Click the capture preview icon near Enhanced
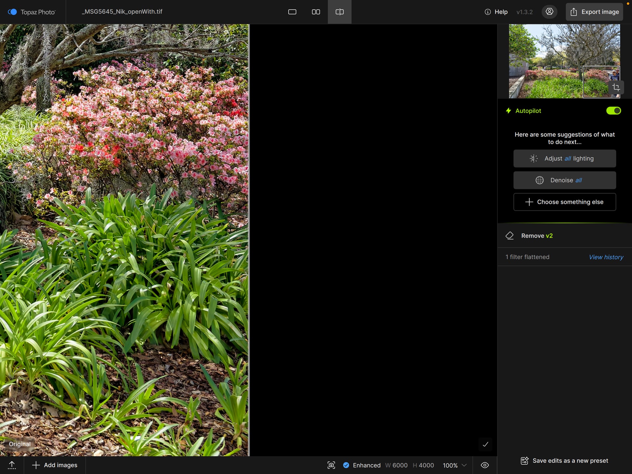 [331, 465]
